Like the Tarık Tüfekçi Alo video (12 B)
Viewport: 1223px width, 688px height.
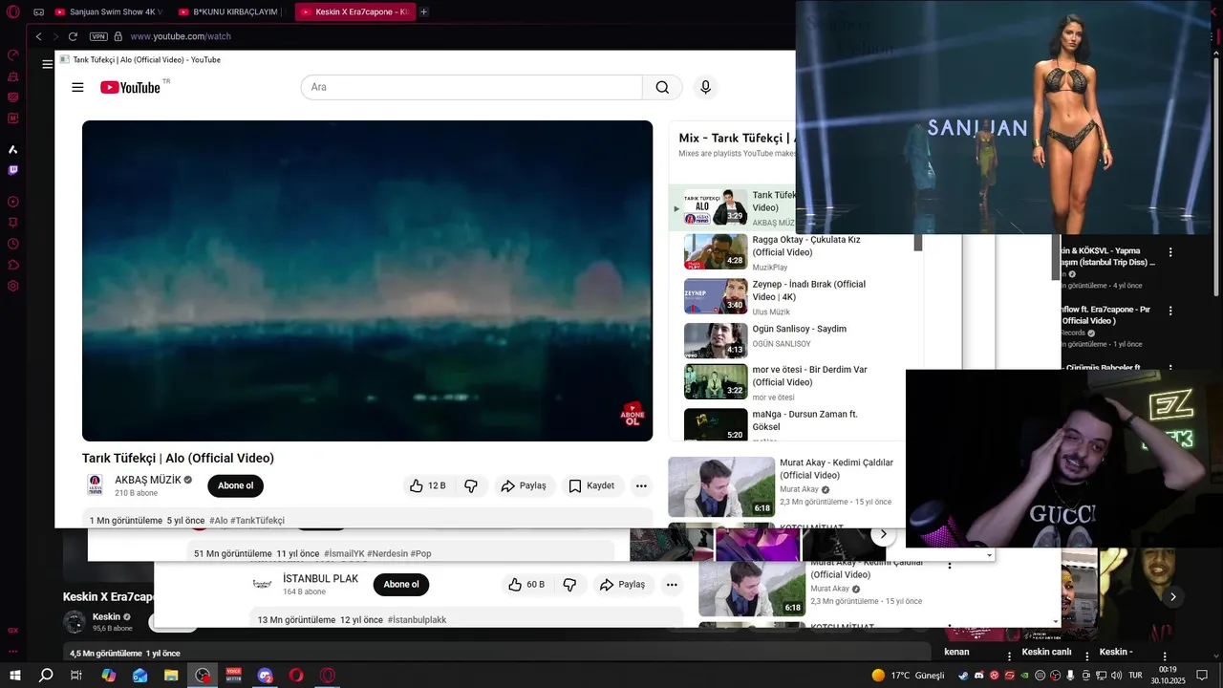[427, 485]
